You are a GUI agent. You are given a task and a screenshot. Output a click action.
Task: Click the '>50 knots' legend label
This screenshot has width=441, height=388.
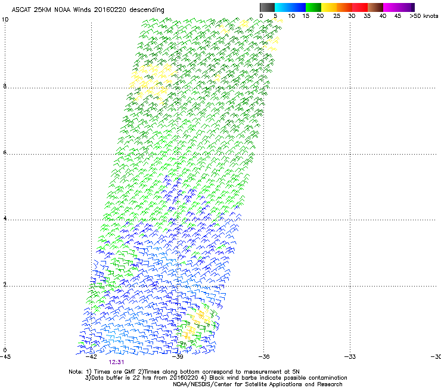point(424,16)
